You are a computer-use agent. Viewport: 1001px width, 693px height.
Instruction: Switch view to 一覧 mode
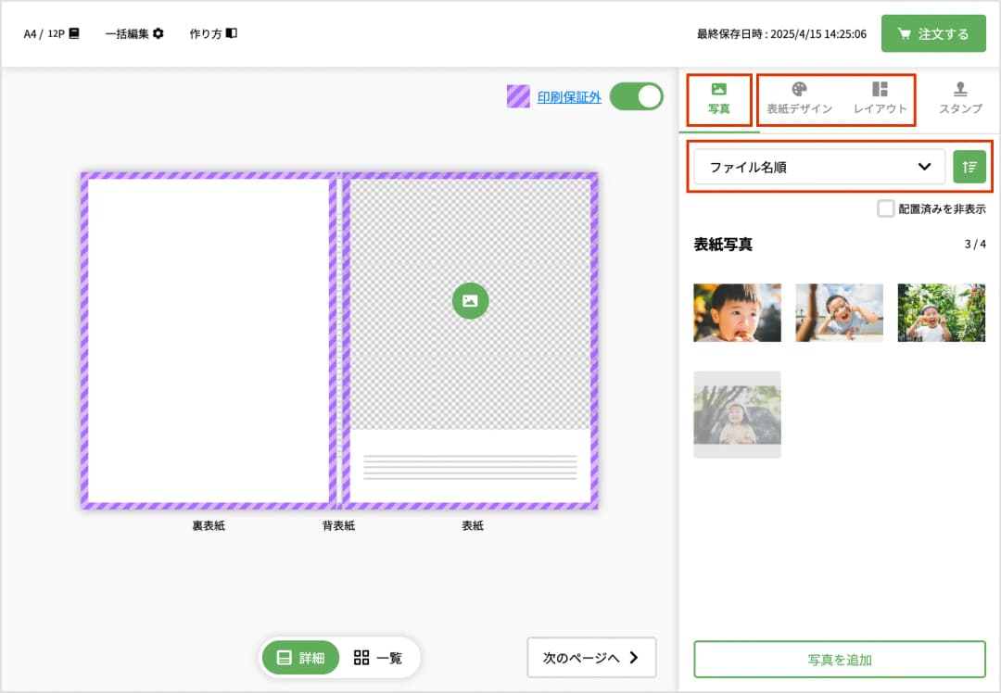[380, 658]
